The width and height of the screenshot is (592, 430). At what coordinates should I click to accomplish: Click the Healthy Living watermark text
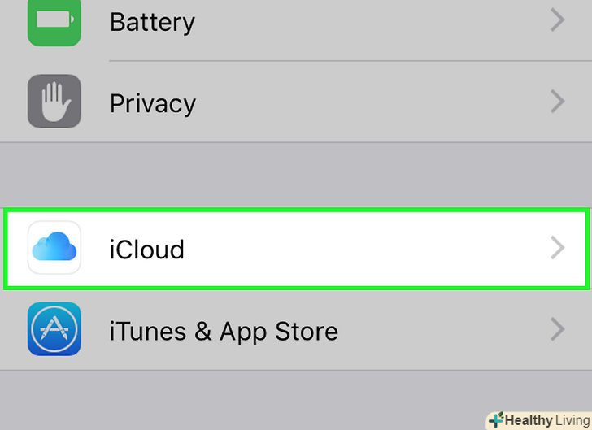tap(546, 420)
